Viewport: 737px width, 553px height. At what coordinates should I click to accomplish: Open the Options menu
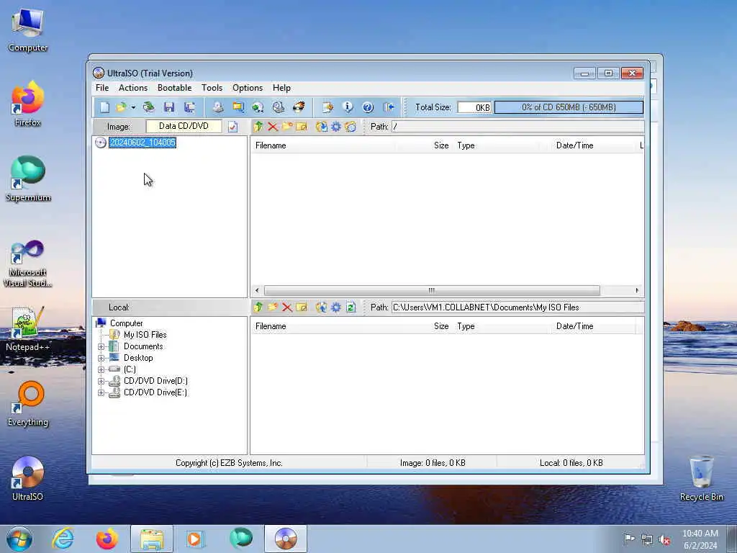pos(248,88)
